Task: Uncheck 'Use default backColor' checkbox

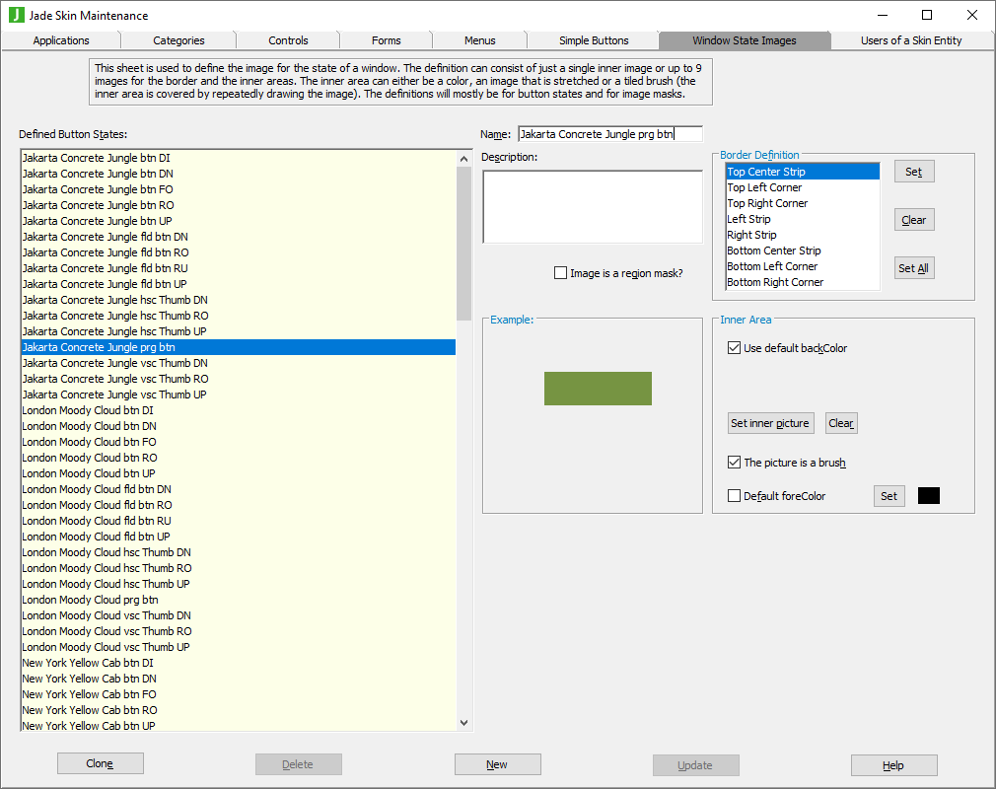Action: (734, 348)
